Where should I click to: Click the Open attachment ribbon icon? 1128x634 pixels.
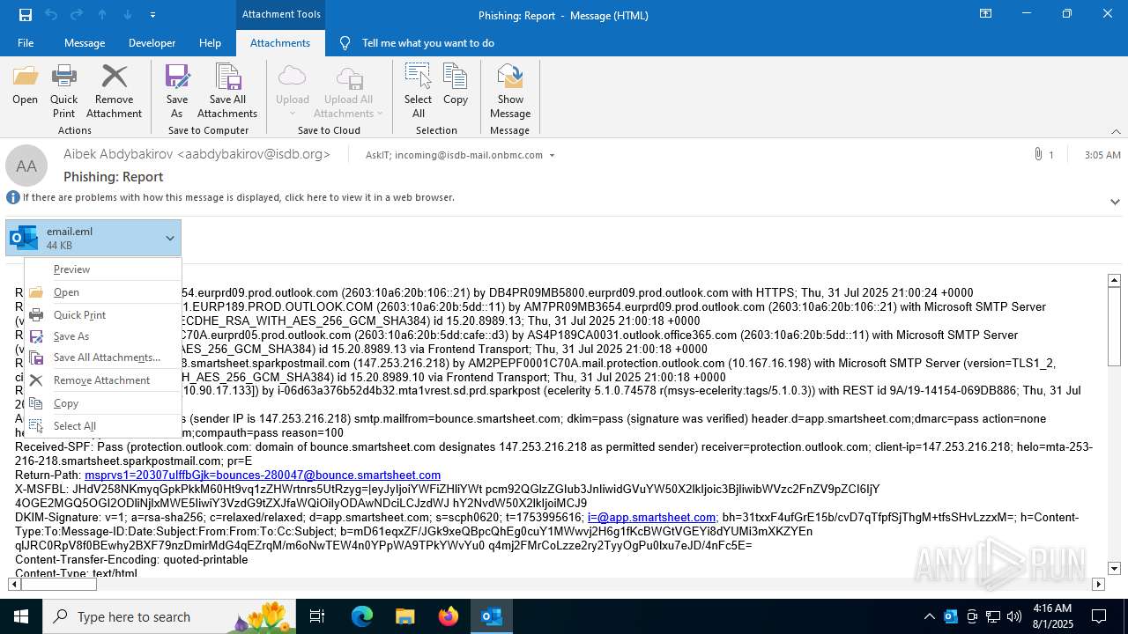(25, 85)
